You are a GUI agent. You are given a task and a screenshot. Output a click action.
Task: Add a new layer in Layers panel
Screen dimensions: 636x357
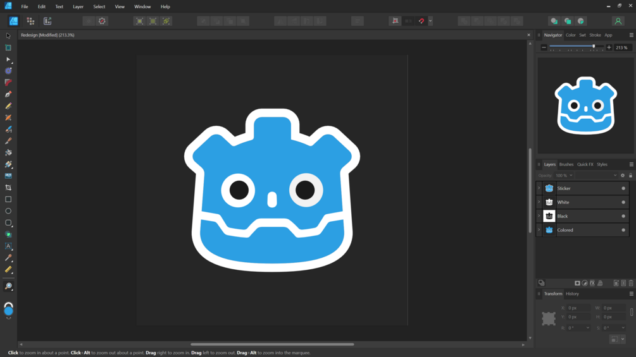[x=616, y=283]
